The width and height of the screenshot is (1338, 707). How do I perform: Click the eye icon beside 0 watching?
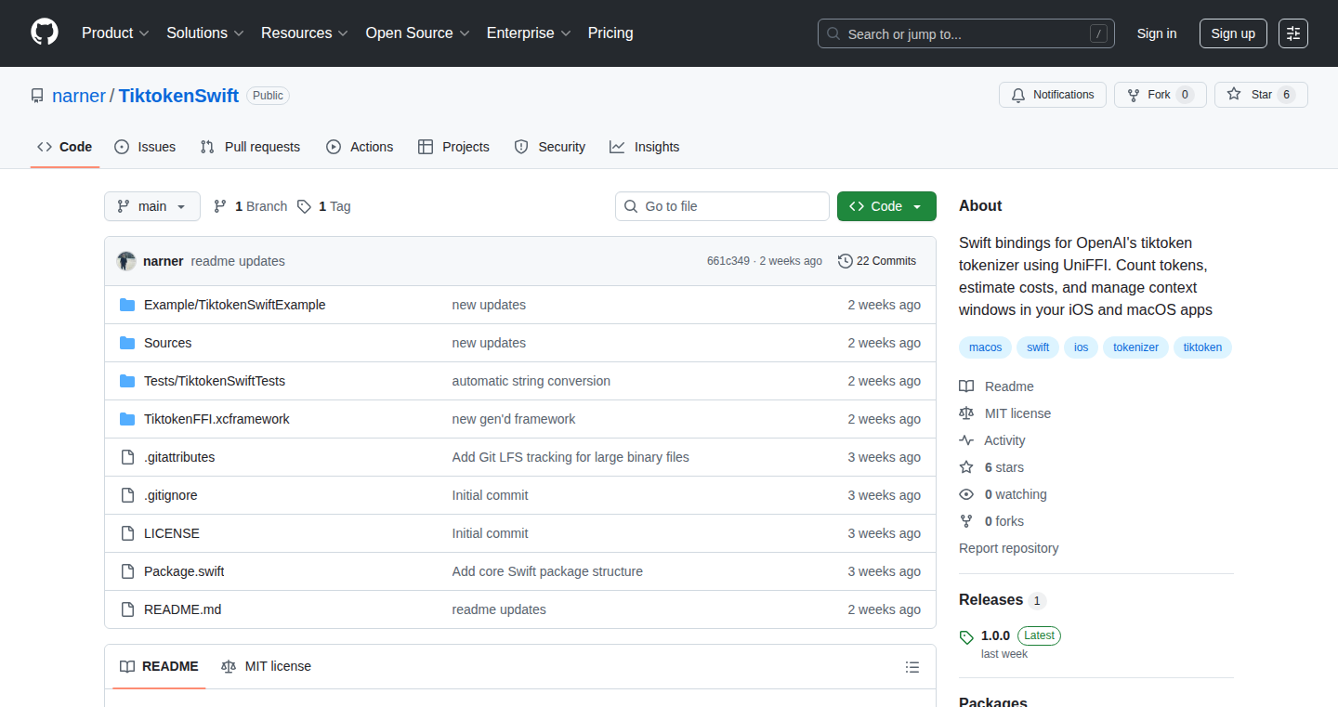(x=966, y=494)
